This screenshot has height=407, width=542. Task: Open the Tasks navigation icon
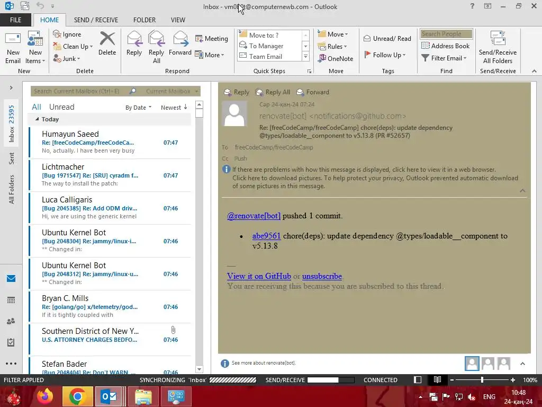tap(11, 342)
